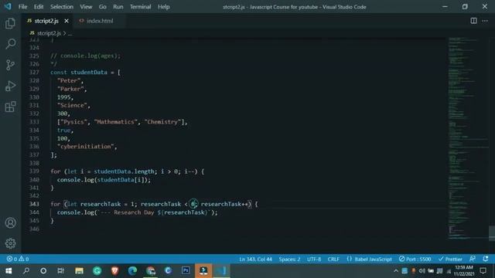
Task: Change indentation via Spaces: 2
Action: pos(289,259)
